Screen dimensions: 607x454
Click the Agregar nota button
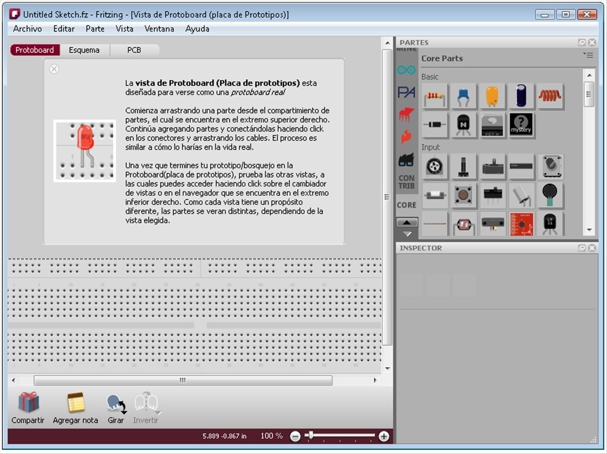tap(75, 408)
